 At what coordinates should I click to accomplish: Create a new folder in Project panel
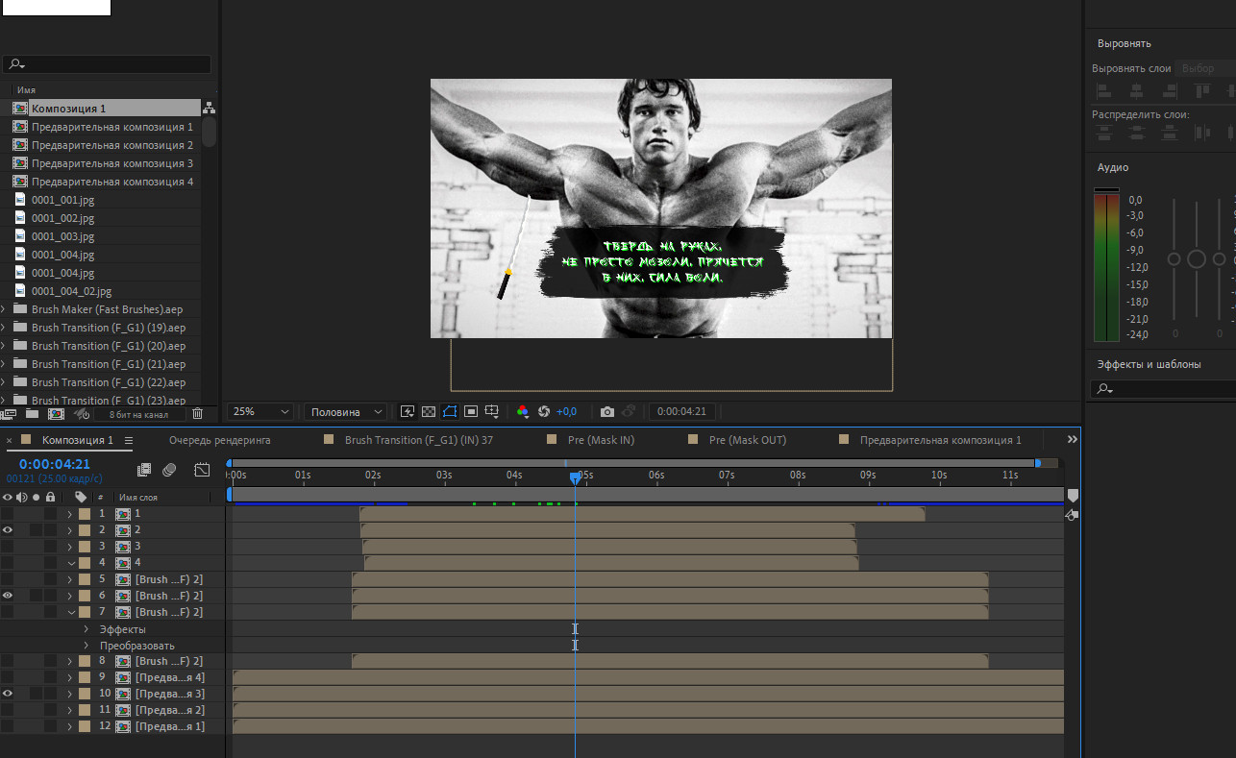pyautogui.click(x=32, y=414)
